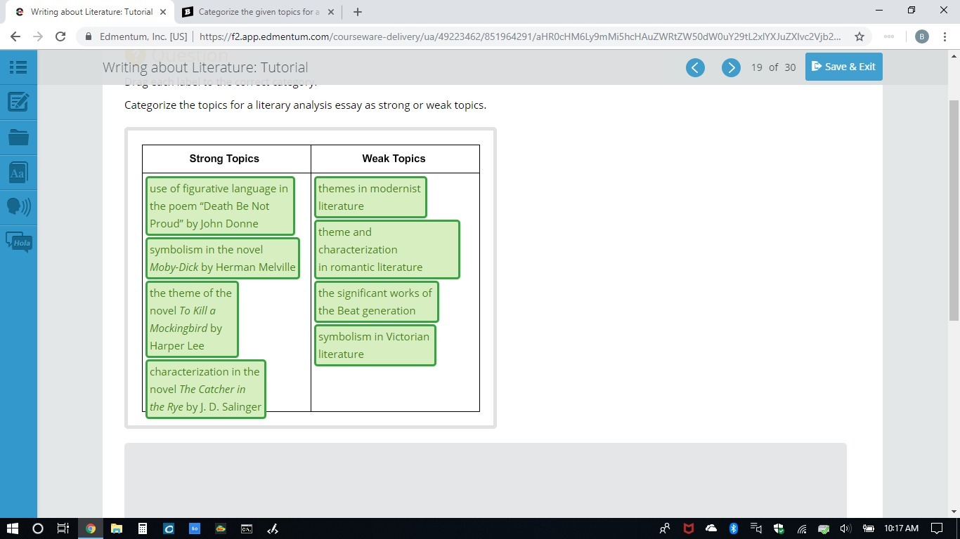
Task: Click the Chrome taskbar icon
Action: click(90, 528)
